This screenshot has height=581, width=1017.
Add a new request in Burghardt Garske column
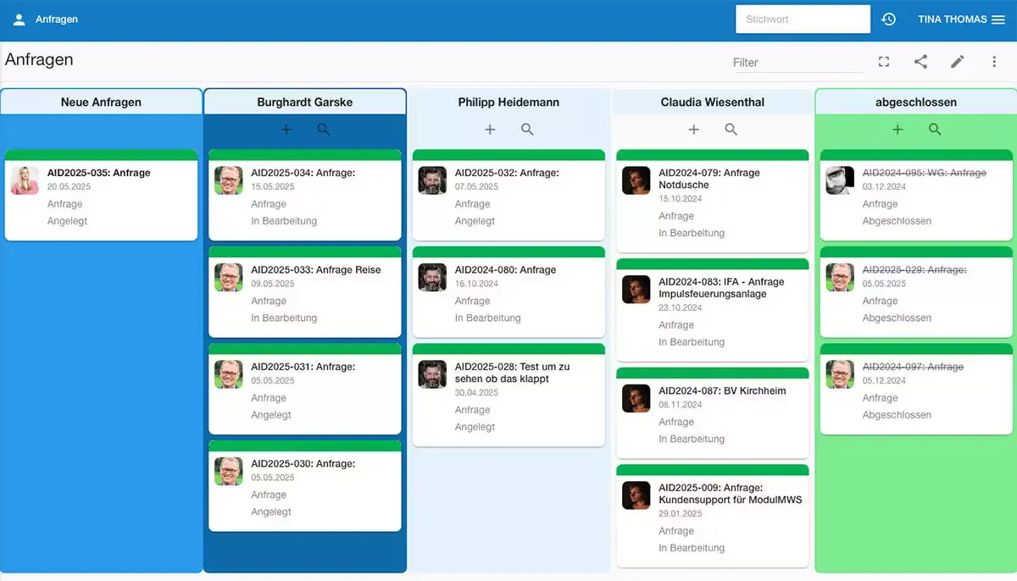(x=286, y=130)
